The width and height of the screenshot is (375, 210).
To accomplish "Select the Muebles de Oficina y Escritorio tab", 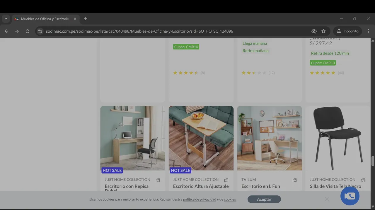I will pos(45,19).
